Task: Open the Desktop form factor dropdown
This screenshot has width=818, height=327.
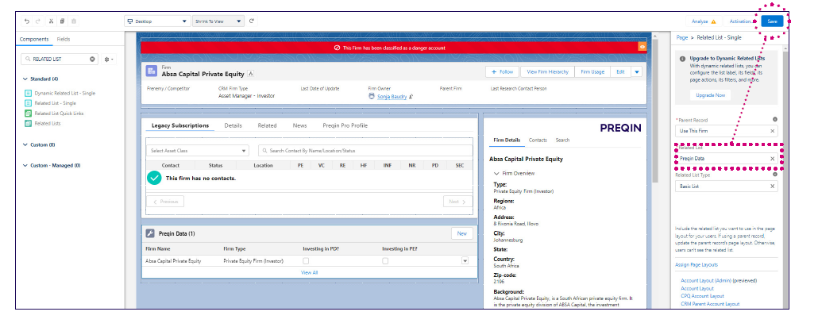Action: tap(157, 21)
